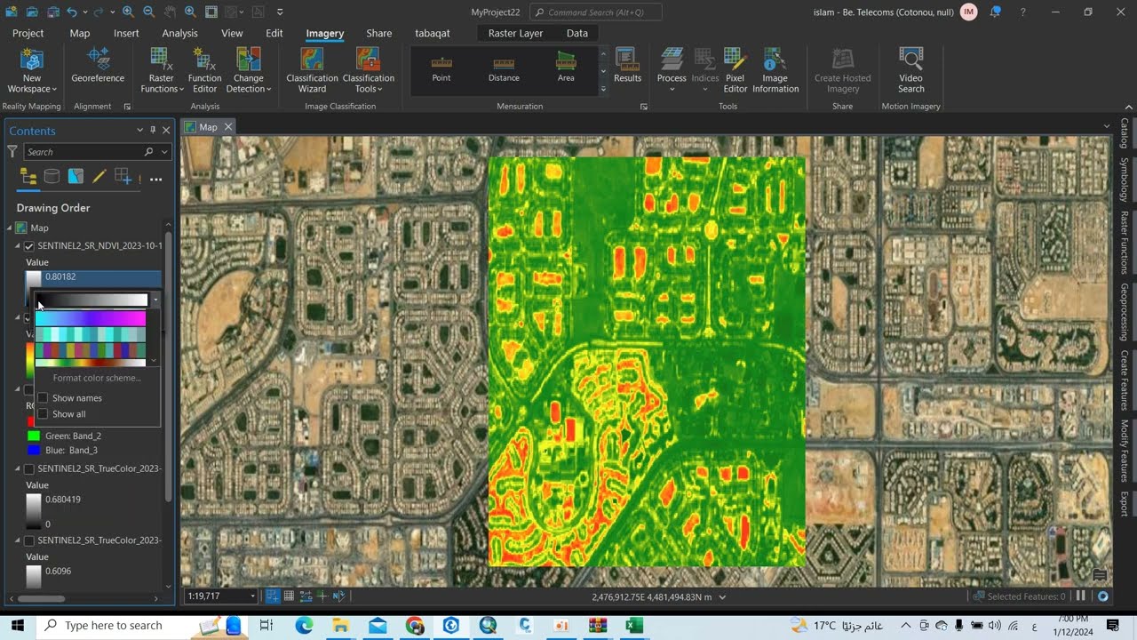
Task: Open the Geoprocessing side panel
Action: pos(1125,312)
